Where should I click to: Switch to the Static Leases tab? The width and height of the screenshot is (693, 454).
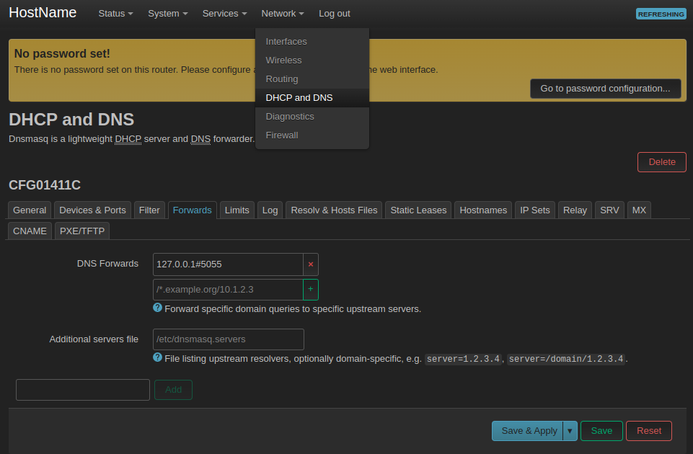(418, 210)
